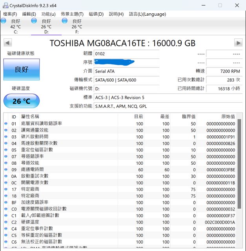Click status dot for attribute 09 總通電時間

pyautogui.click(x=6, y=169)
